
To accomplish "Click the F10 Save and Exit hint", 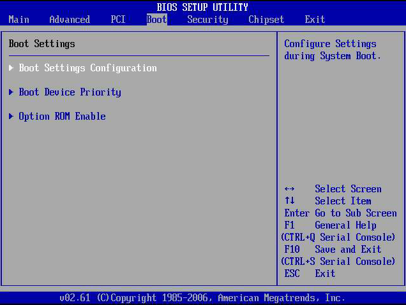I will click(333, 250).
